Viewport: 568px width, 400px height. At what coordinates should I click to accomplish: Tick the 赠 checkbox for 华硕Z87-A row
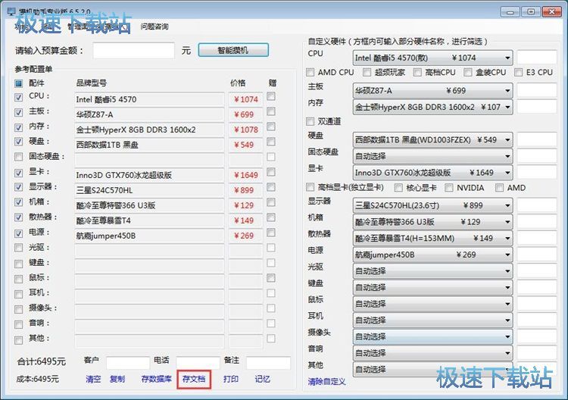coord(271,111)
